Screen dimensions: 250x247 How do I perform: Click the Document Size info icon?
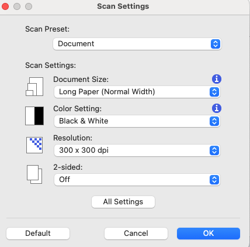pos(217,79)
